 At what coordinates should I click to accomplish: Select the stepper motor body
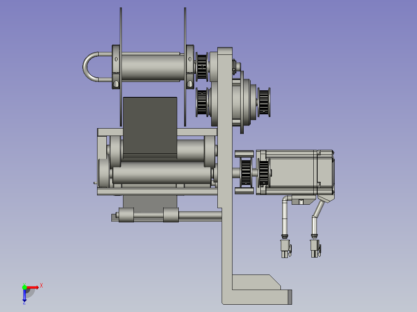(295, 172)
